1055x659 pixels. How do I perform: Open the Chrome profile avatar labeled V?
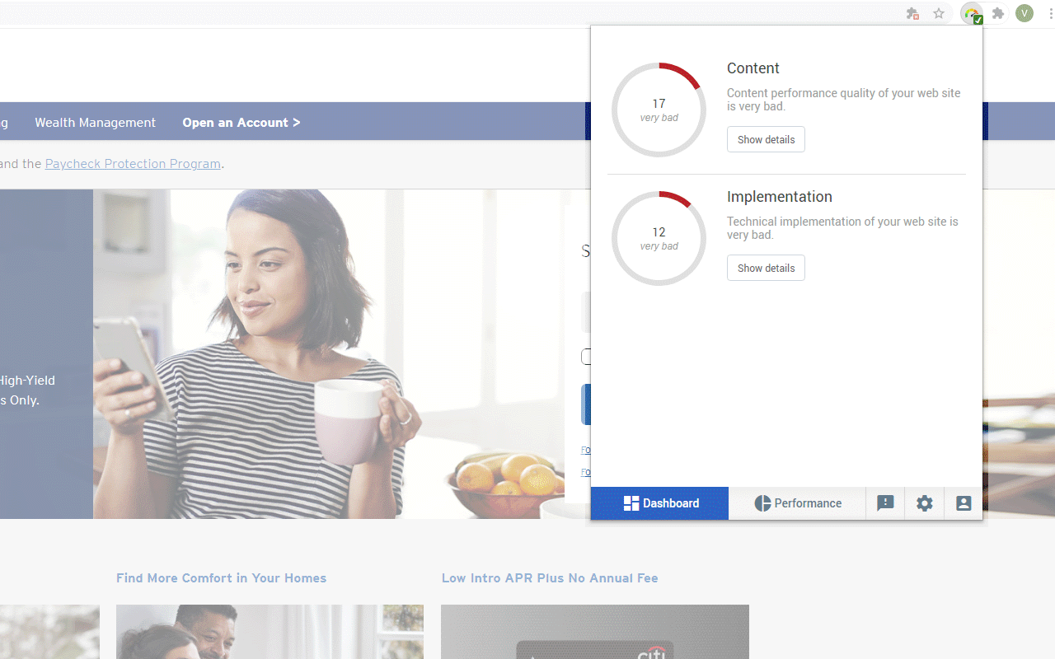coord(1025,13)
